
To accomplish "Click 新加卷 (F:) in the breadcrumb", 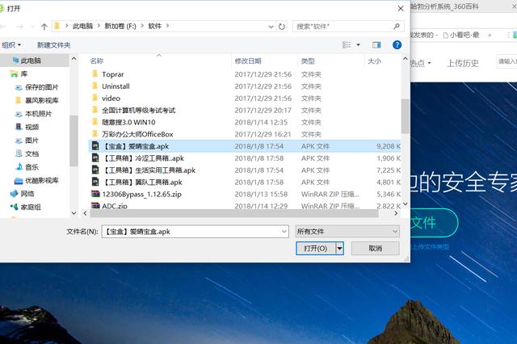I will [120, 27].
